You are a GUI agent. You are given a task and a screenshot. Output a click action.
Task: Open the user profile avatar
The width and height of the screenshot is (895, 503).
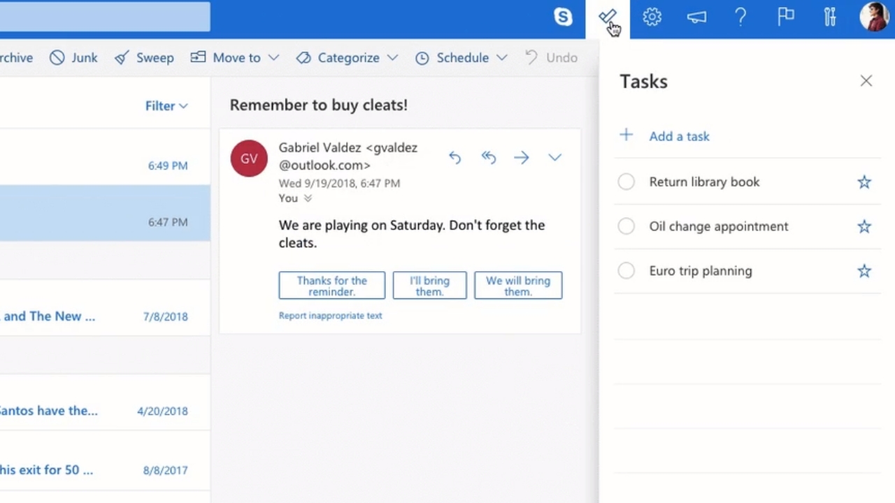873,17
